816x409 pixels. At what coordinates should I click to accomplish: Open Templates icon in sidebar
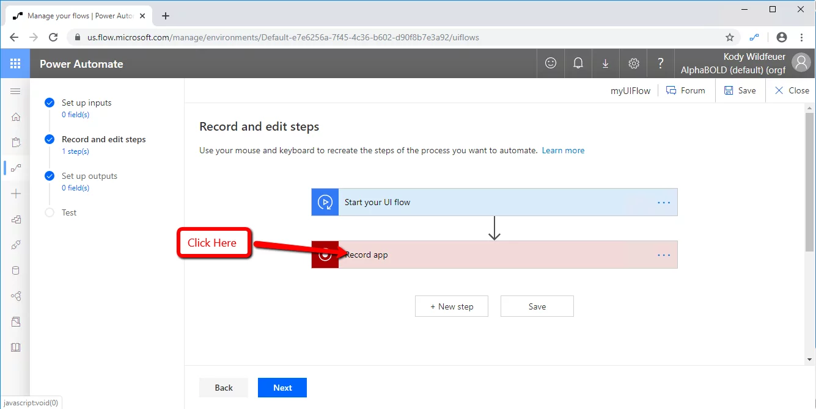pos(16,219)
